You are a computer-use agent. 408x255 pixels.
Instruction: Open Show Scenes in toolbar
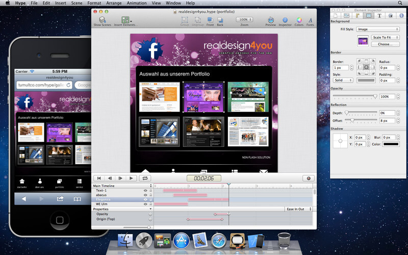pos(103,21)
